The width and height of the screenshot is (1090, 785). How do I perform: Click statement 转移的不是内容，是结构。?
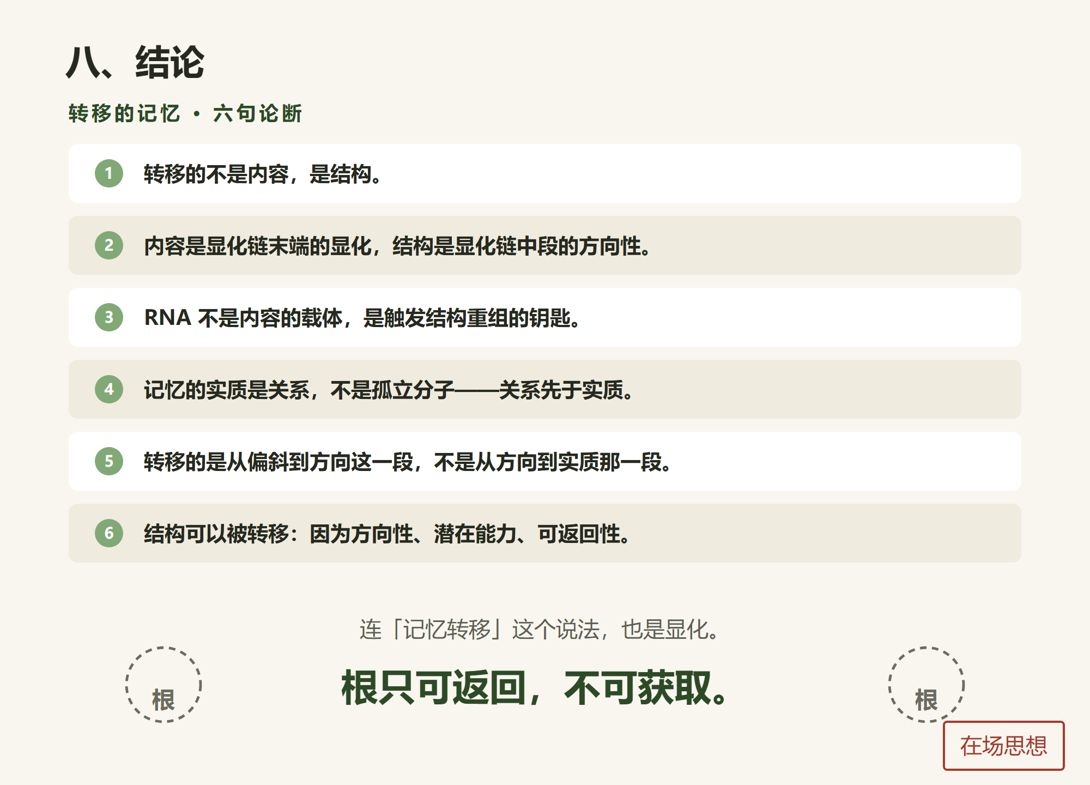[x=263, y=174]
